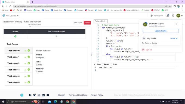This screenshot has width=185, height=104.
Task: Open the Interview Bit bookmark
Action: pyautogui.click(x=116, y=10)
